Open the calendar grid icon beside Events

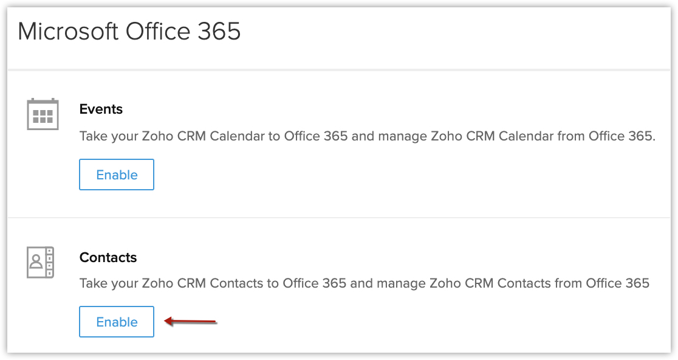click(43, 114)
